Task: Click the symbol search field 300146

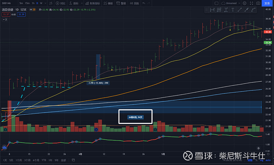Action: pos(6,3)
